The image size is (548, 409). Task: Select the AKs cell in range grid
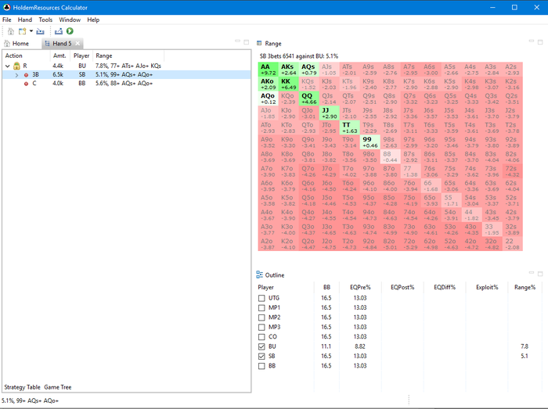point(288,70)
